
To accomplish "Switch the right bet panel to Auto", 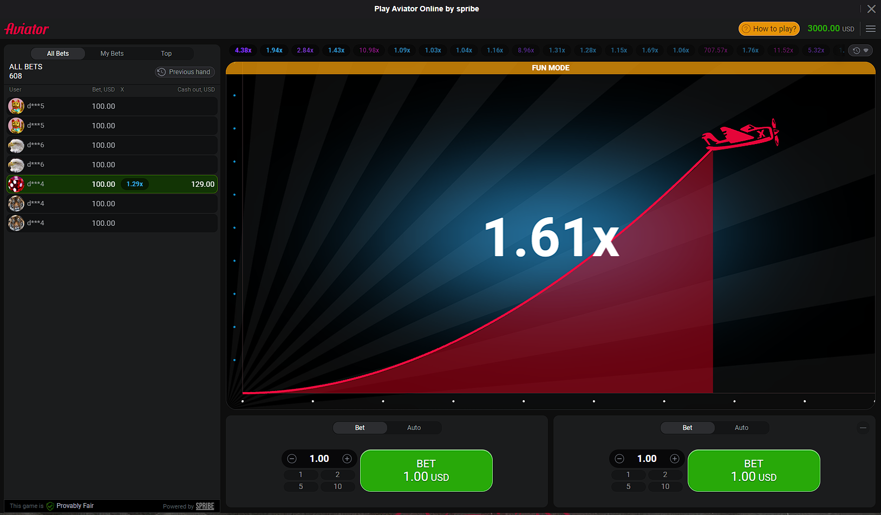I will (742, 428).
